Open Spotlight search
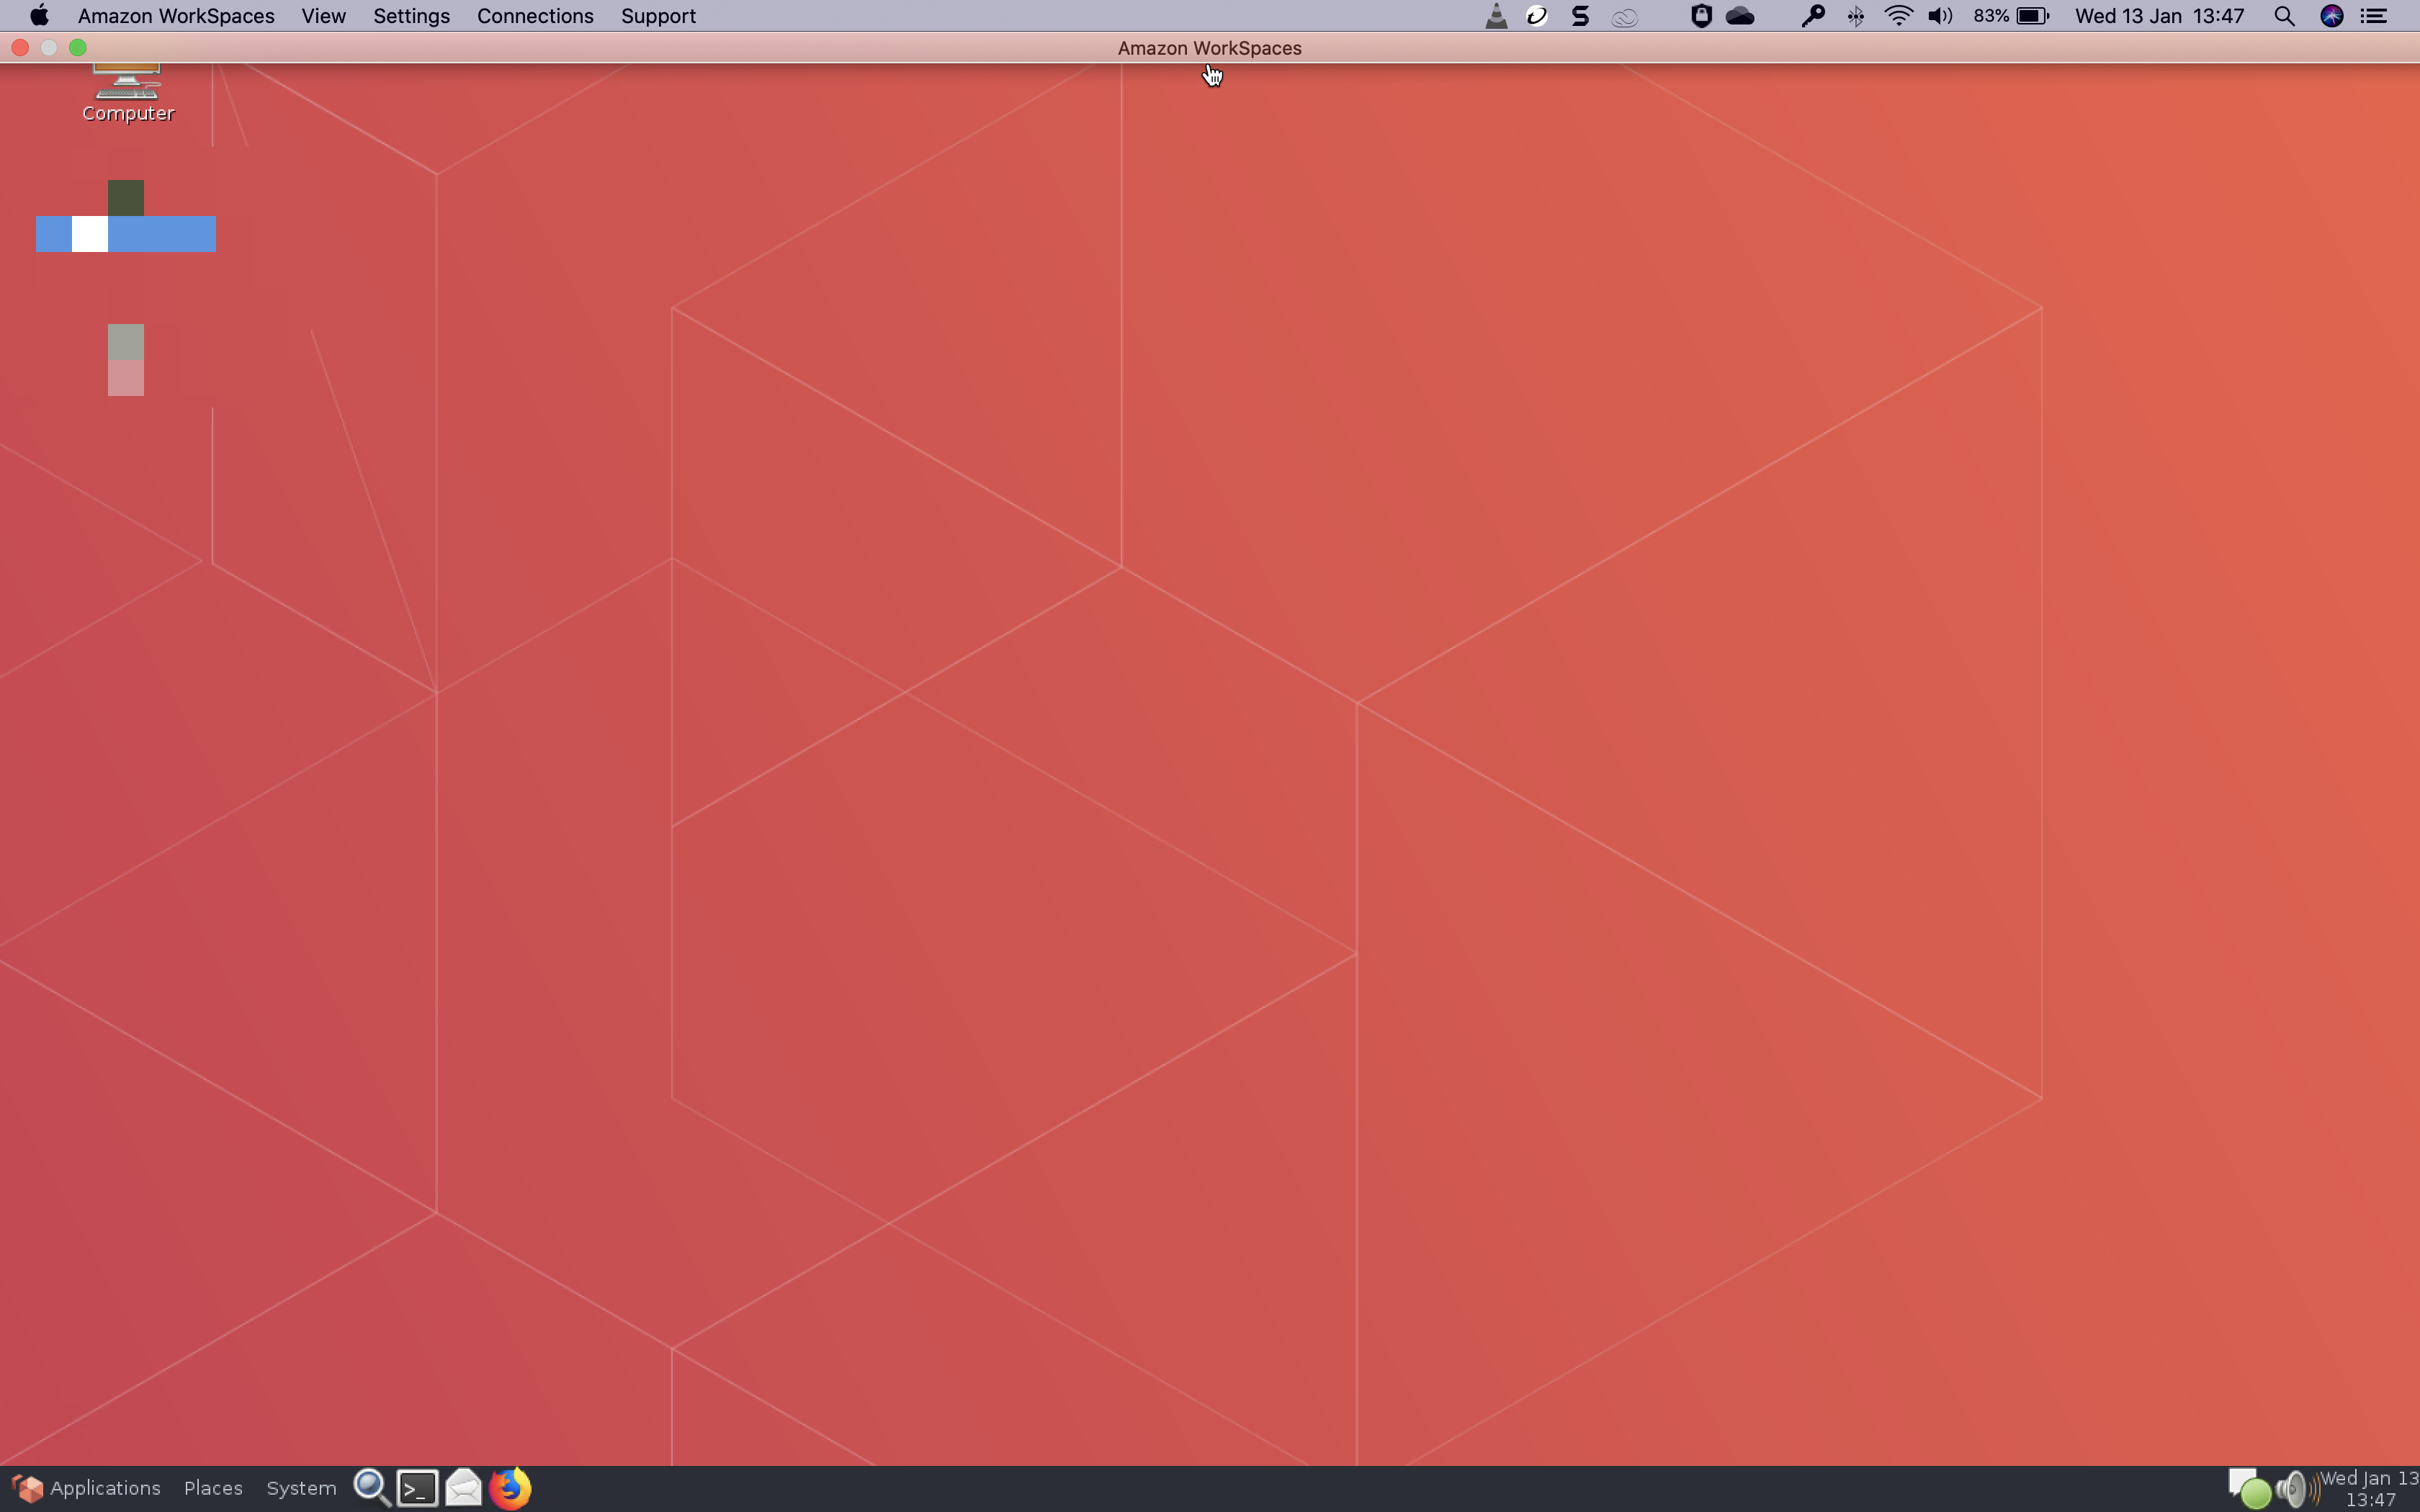 (x=2284, y=16)
